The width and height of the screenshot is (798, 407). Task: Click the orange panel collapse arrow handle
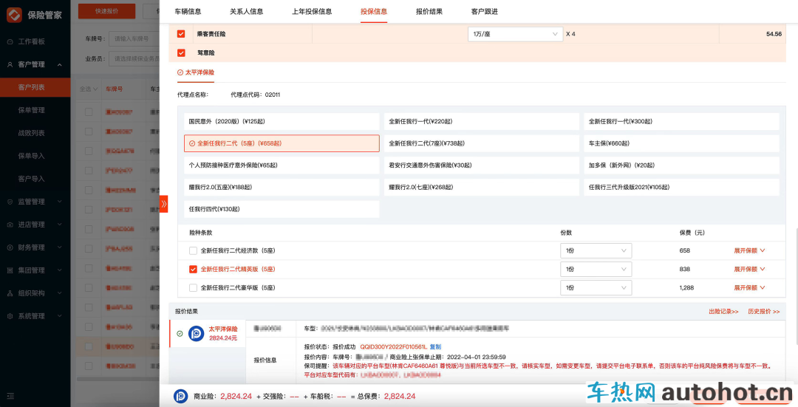163,204
